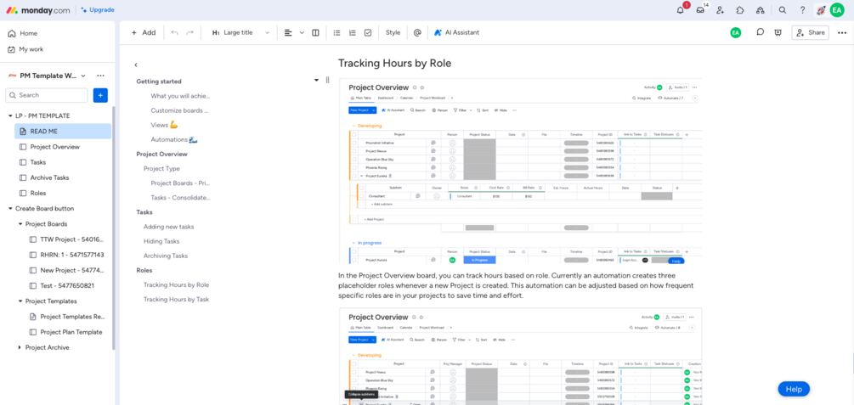
Task: Open the integrations center icon
Action: (761, 10)
